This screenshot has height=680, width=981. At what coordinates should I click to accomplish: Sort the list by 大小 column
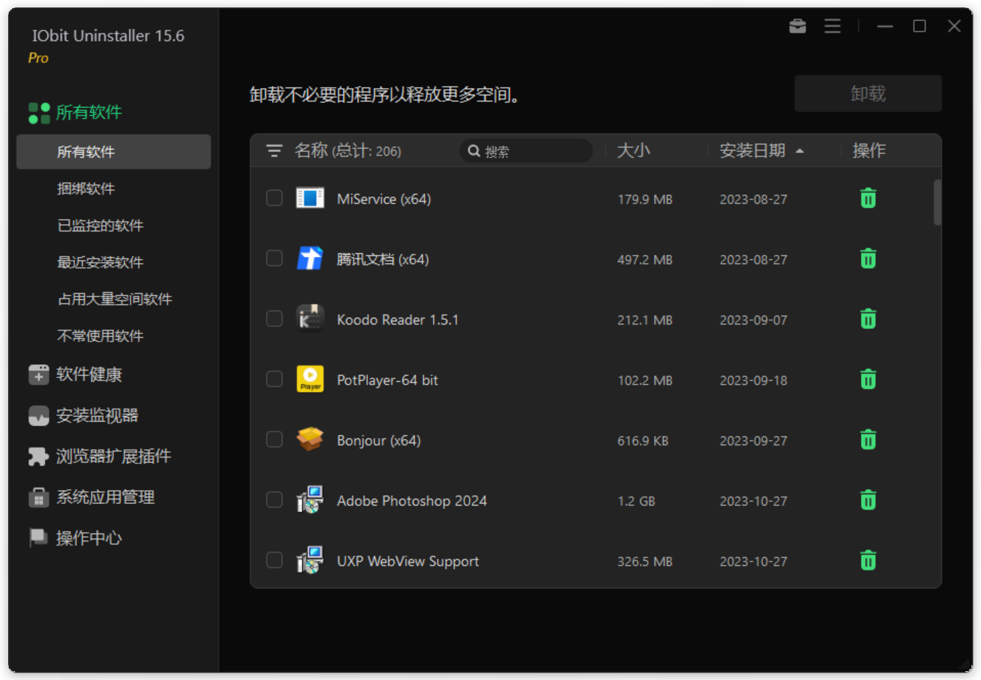[x=634, y=151]
